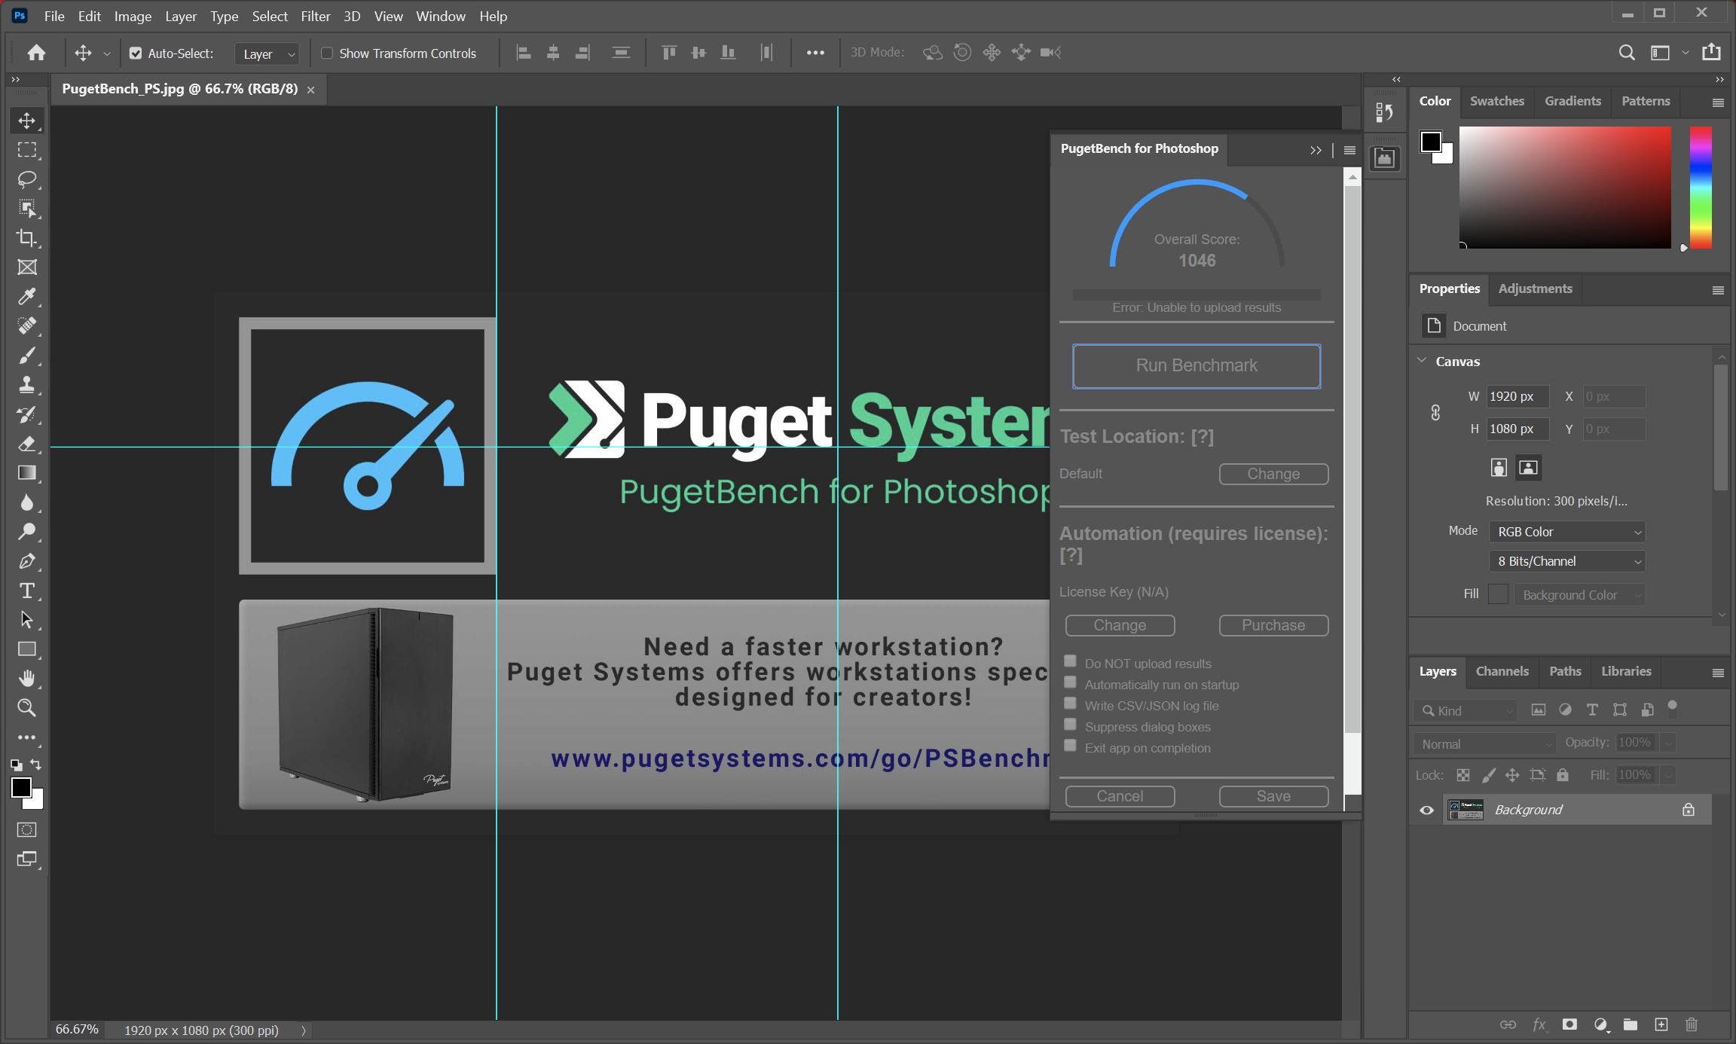This screenshot has height=1044, width=1736.
Task: Select the Zoom tool
Action: click(x=27, y=708)
